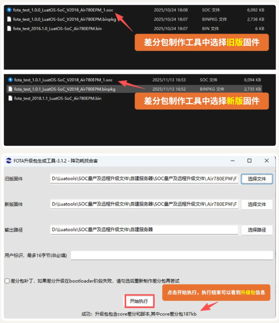Viewport: 279px width, 323px height.
Task: Click the 开始执行 button
Action: coord(139,301)
